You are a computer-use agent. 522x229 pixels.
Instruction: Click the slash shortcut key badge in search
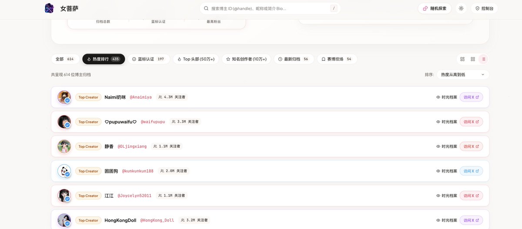click(x=334, y=8)
